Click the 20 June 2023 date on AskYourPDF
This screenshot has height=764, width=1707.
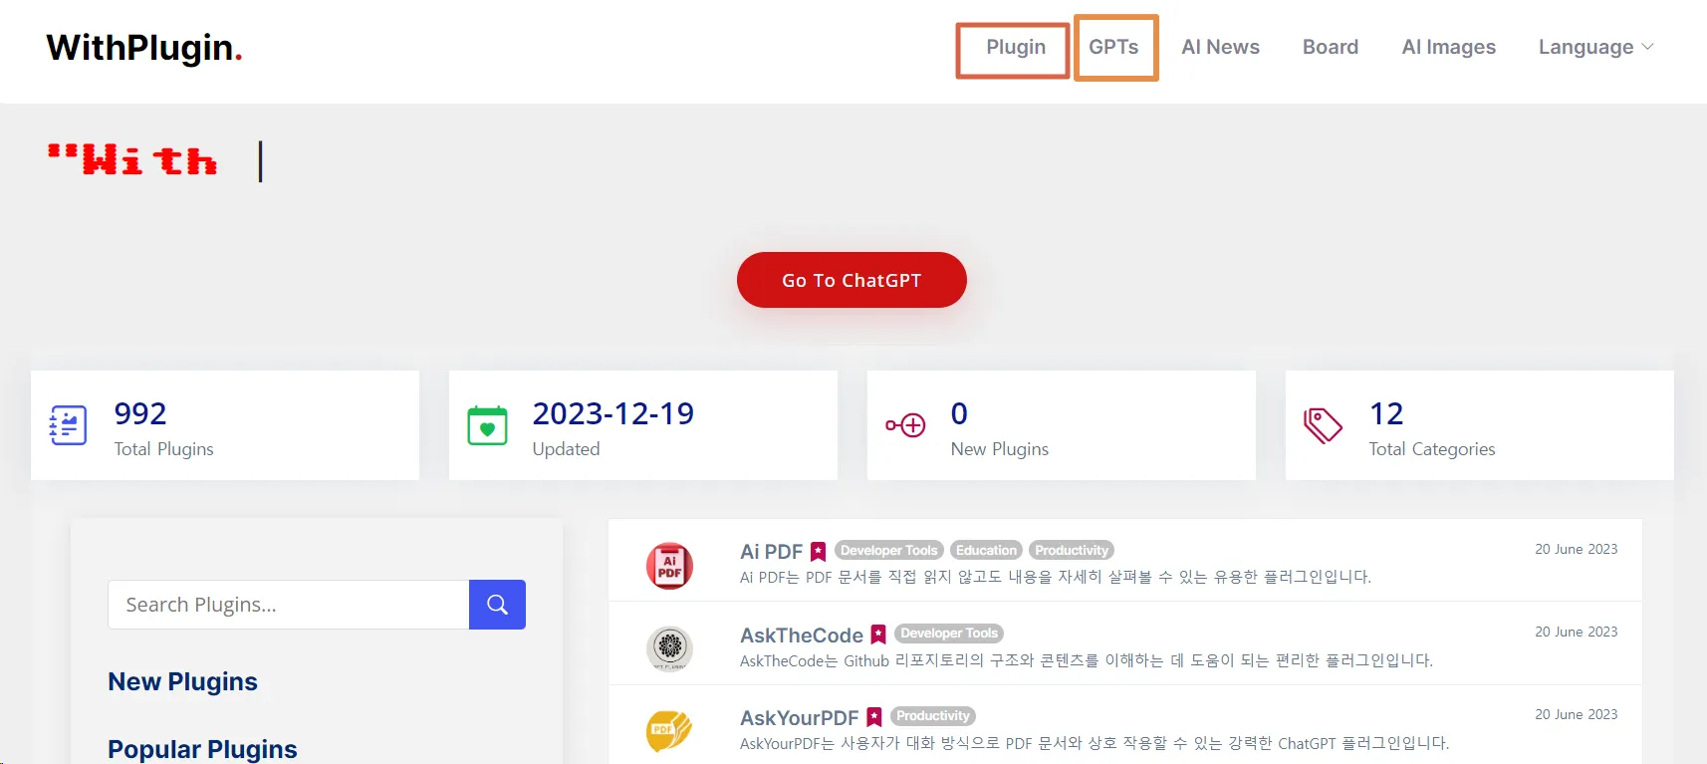[1576, 714]
